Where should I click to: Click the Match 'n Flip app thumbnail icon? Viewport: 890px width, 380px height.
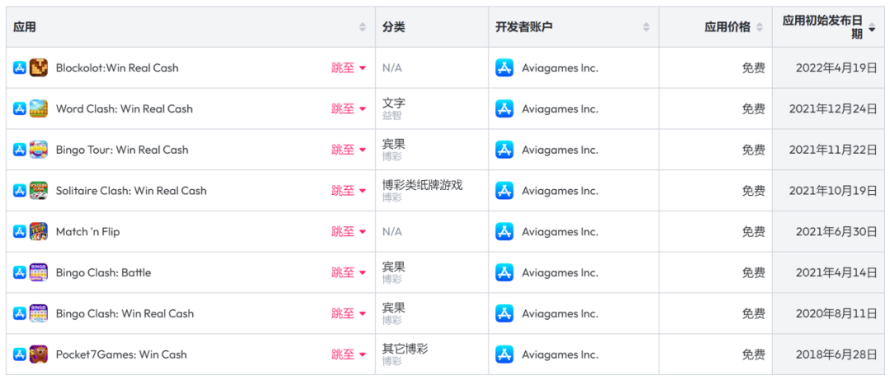[x=39, y=232]
